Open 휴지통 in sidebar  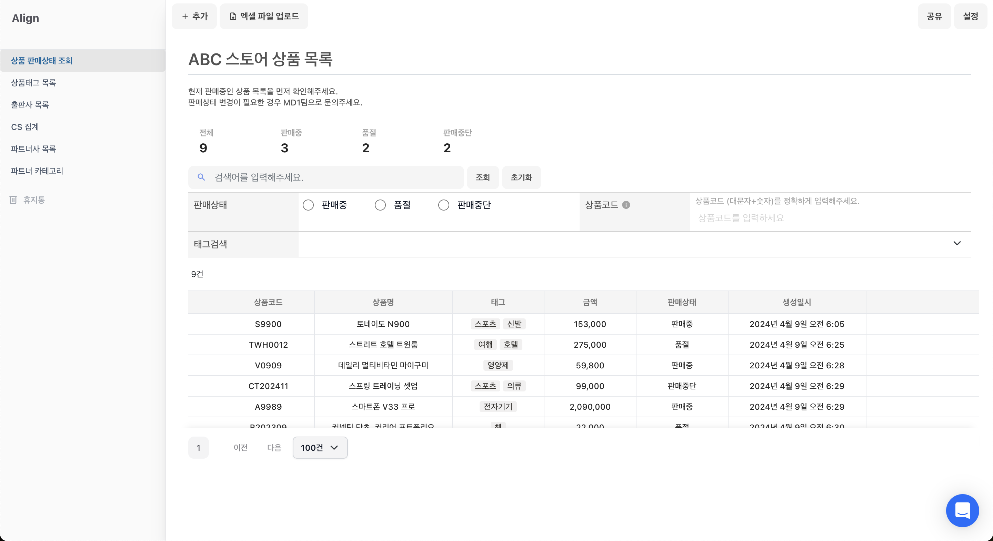[x=34, y=200]
